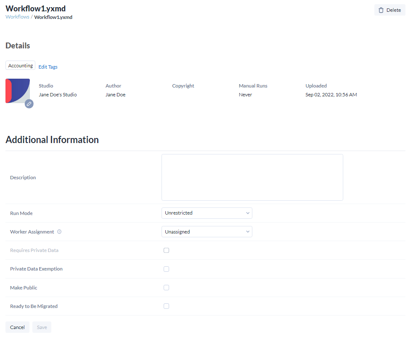The width and height of the screenshot is (408, 337).
Task: Click the Workflow1.yxmd breadcrumb item
Action: pyautogui.click(x=53, y=17)
